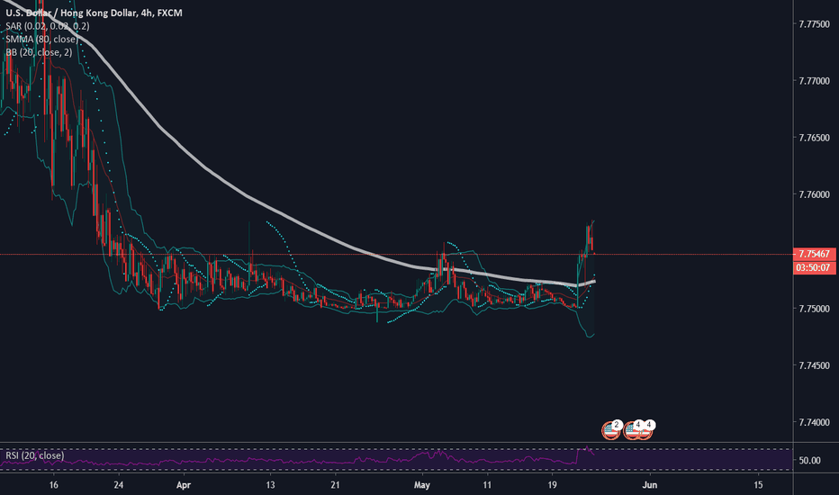The width and height of the screenshot is (839, 495).
Task: Click the 7.75000 price axis label
Action: coord(814,309)
